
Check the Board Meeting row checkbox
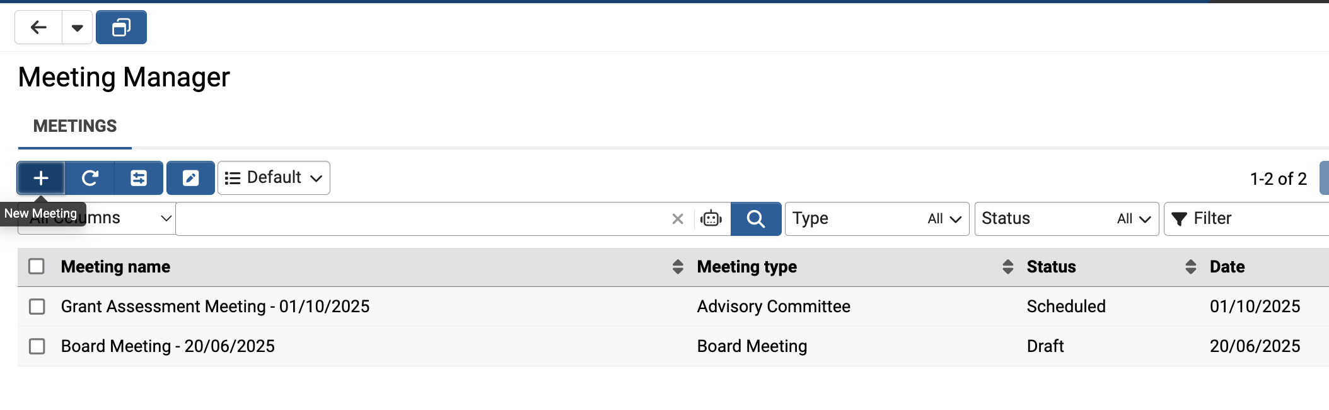[x=37, y=346]
